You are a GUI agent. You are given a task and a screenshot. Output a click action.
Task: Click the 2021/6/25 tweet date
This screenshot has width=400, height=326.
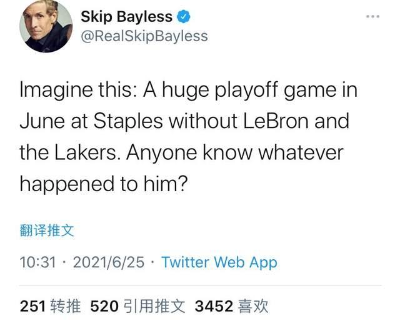pyautogui.click(x=108, y=262)
